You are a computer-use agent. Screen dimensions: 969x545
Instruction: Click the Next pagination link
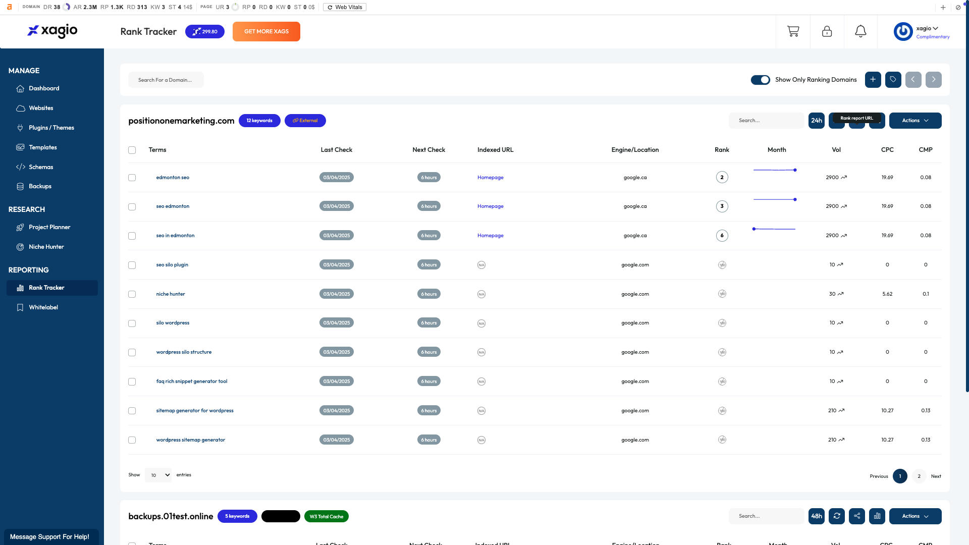pyautogui.click(x=936, y=476)
